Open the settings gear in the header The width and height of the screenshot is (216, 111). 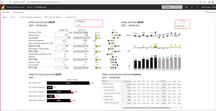pos(187,7)
